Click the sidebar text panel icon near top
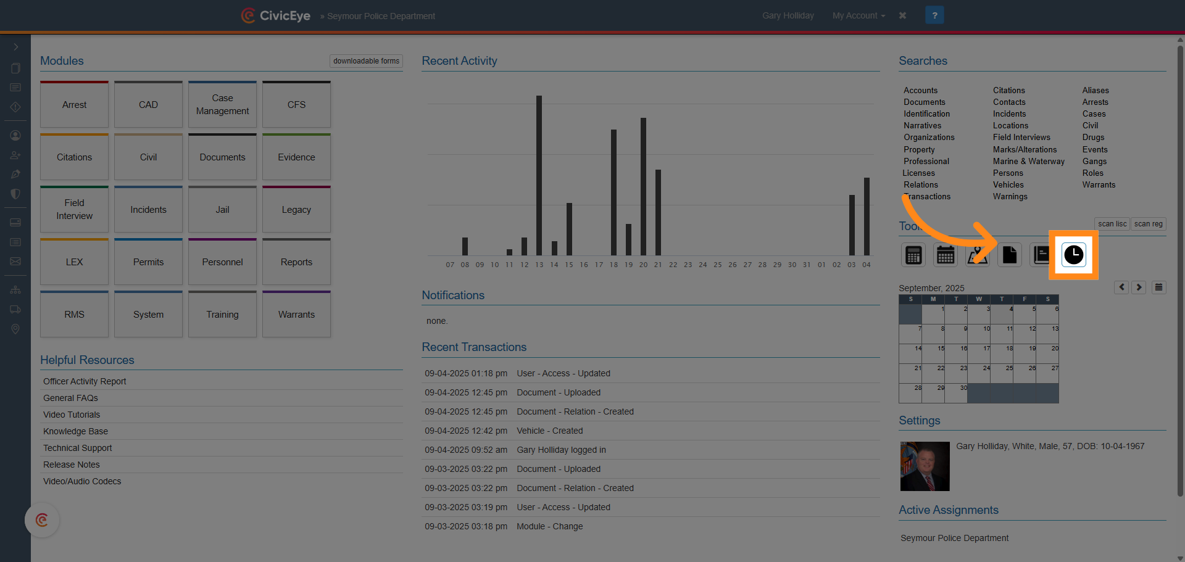The width and height of the screenshot is (1185, 562). 15,88
